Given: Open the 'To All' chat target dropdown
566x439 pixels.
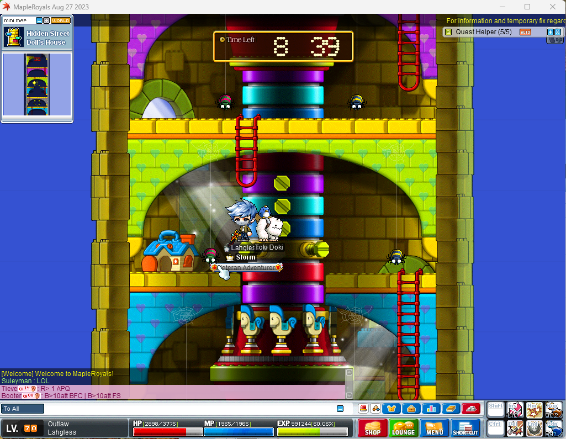Looking at the screenshot, I should click(23, 409).
